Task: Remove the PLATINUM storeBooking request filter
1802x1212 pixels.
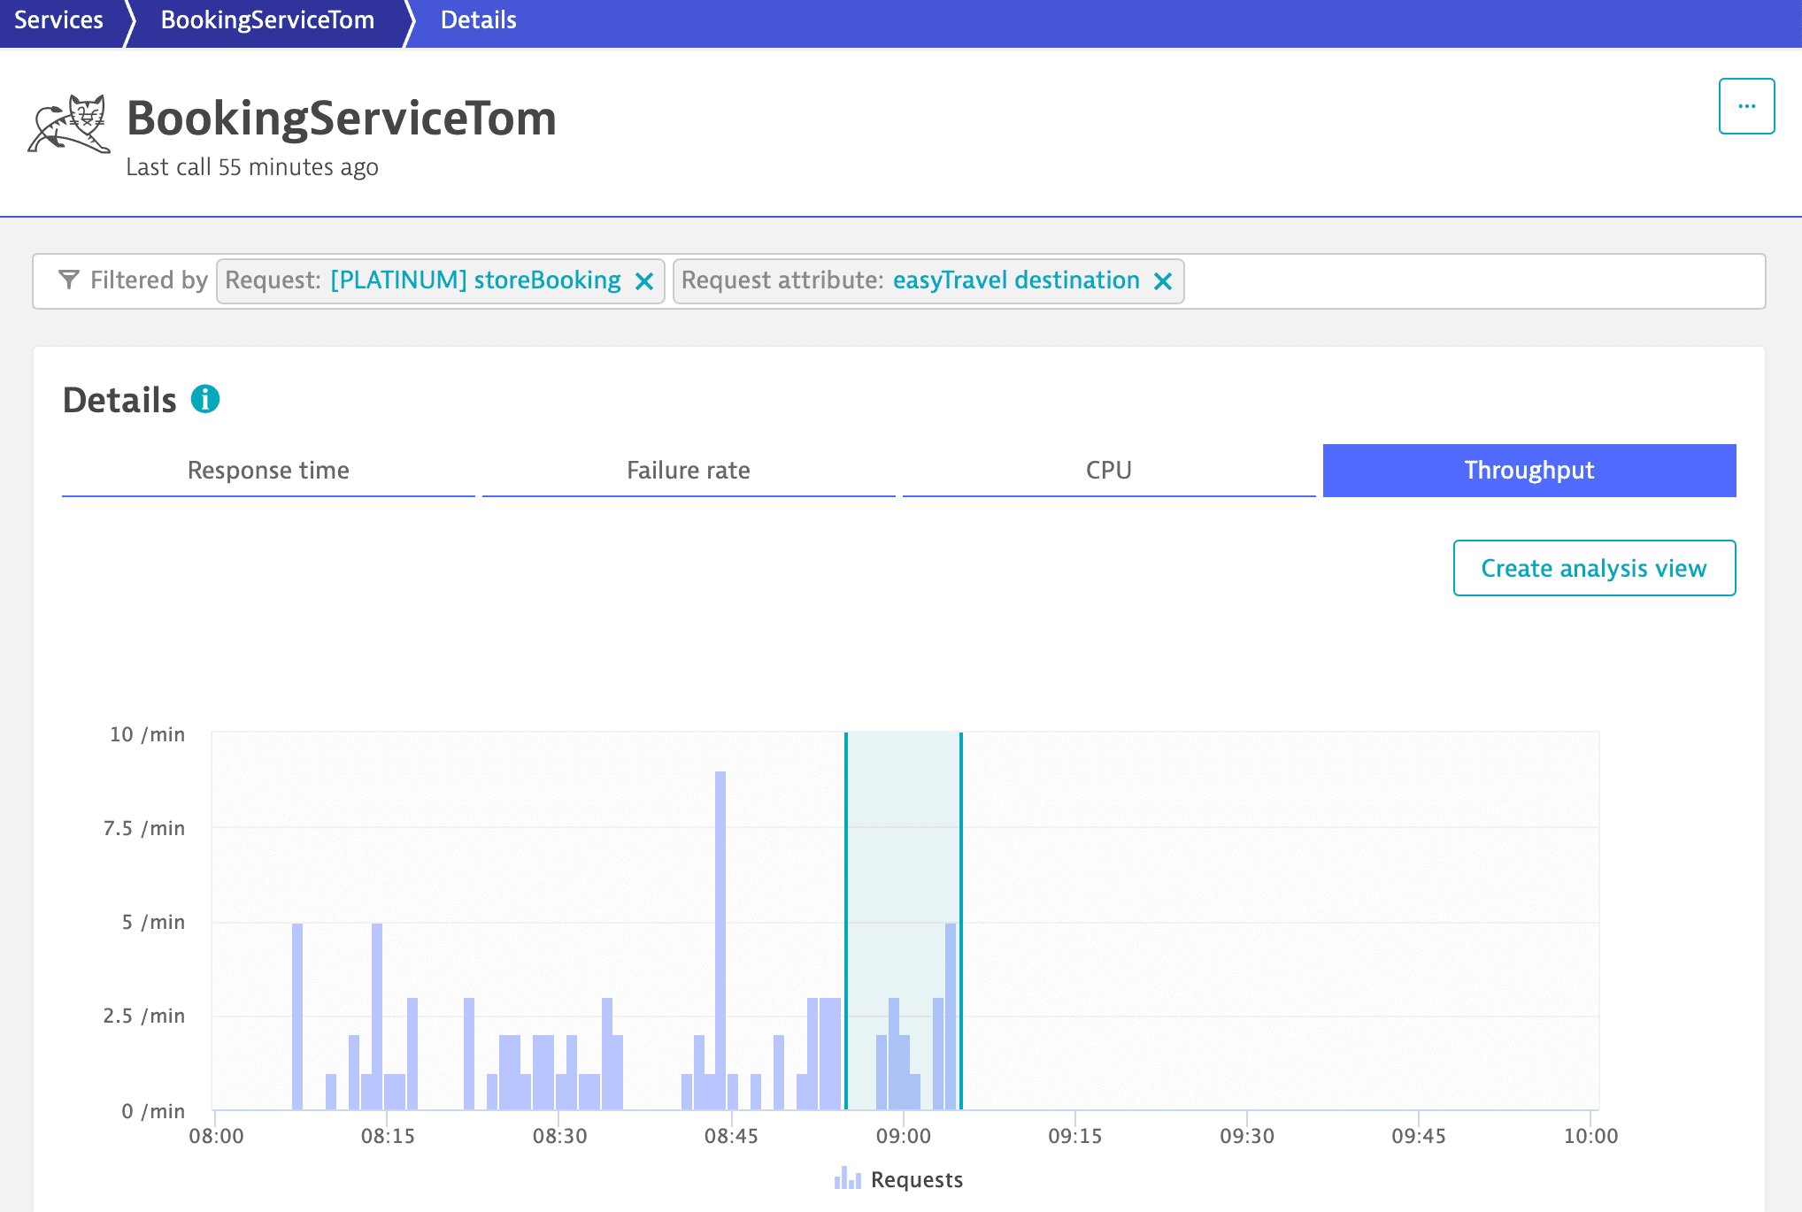Action: pyautogui.click(x=644, y=281)
